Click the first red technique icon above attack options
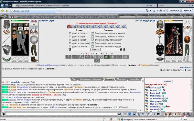Image resolution: width=194 pixels, height=121 pixels. tap(70, 26)
